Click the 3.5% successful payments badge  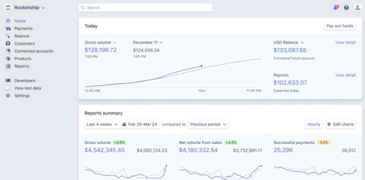pyautogui.click(x=324, y=143)
